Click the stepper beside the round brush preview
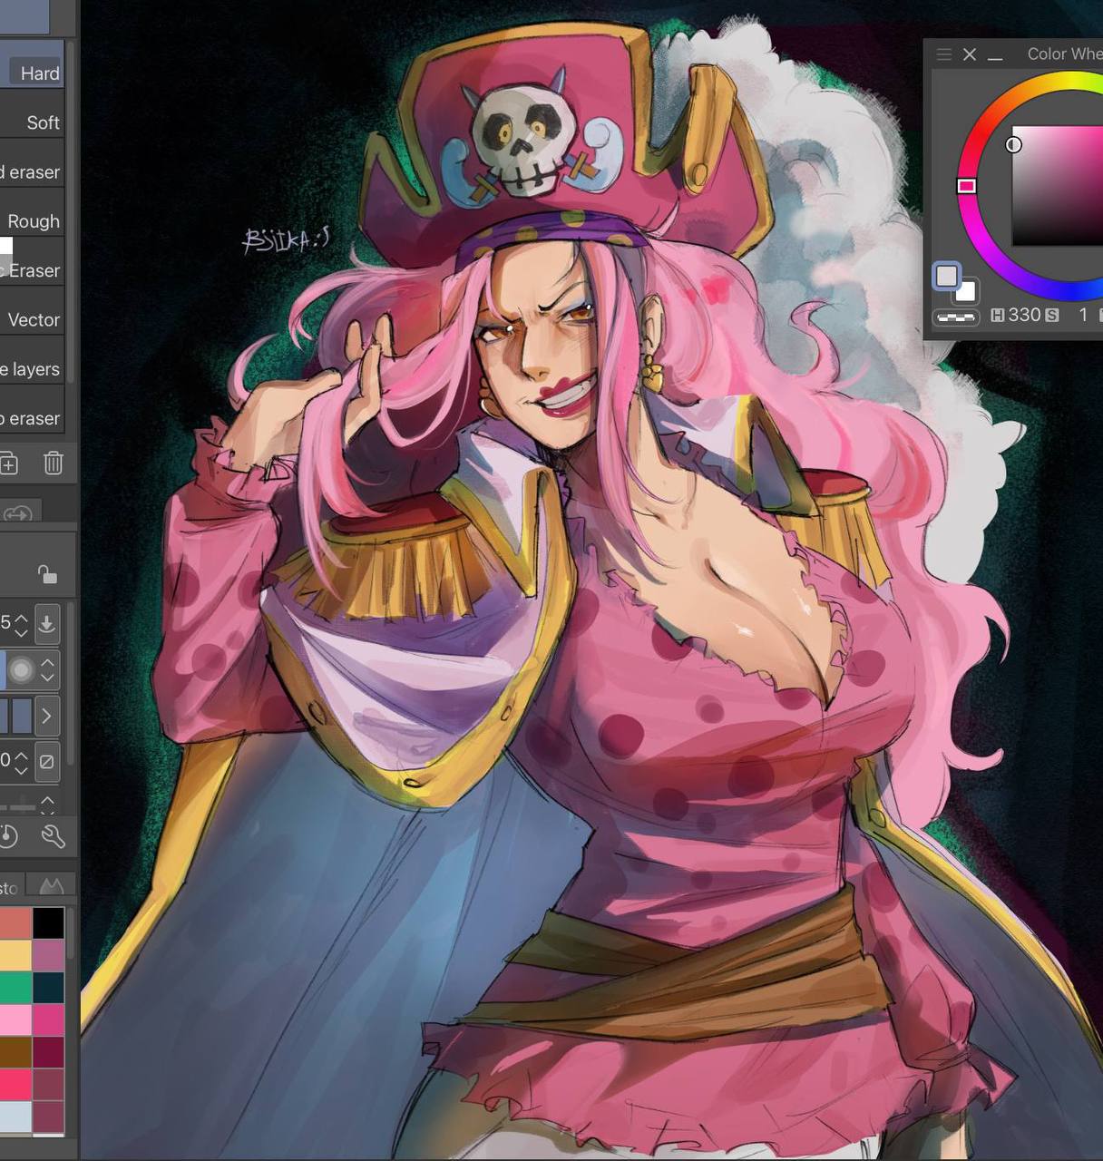The height and width of the screenshot is (1161, 1103). pos(48,670)
